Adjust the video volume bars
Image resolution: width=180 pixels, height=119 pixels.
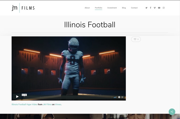(115, 97)
